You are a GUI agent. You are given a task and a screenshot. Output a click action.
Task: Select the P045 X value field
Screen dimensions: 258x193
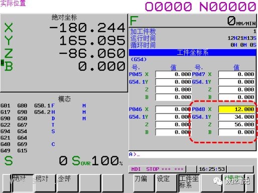[x=173, y=74]
